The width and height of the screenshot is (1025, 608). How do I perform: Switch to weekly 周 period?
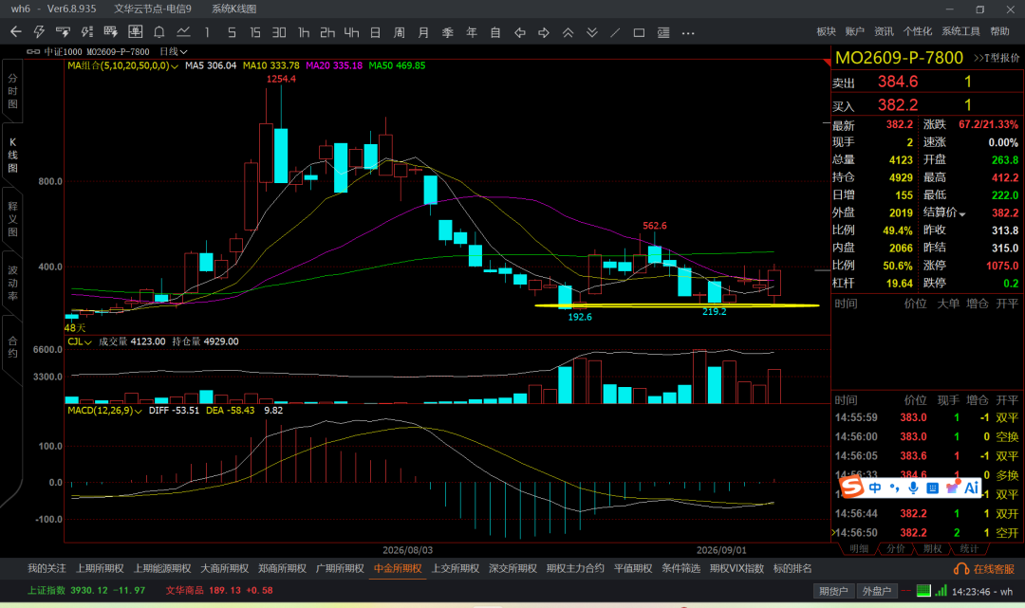click(x=400, y=32)
